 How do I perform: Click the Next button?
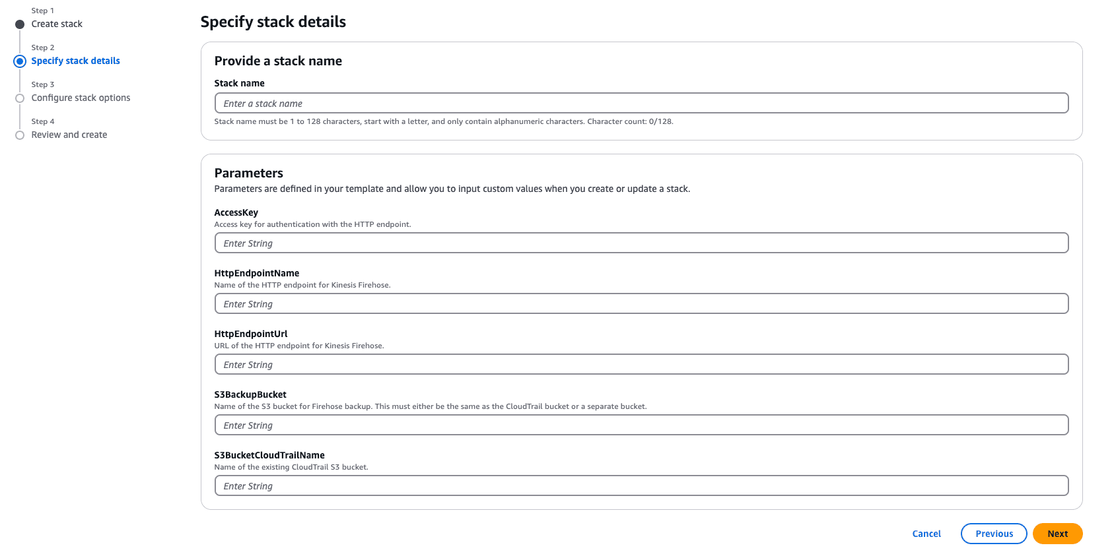[1057, 534]
